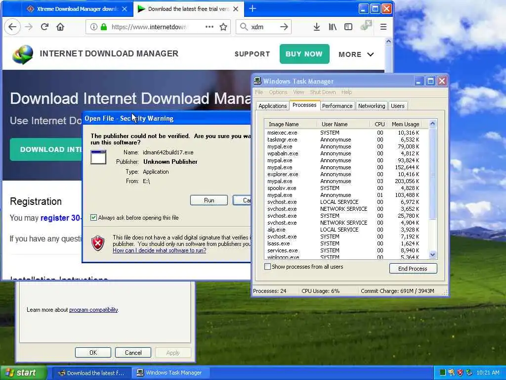Toggle the sidebar view icon
This screenshot has width=506, height=380.
[x=348, y=27]
